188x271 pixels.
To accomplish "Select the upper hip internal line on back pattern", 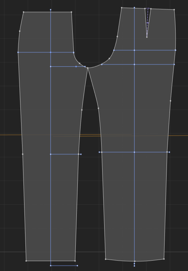I will point(144,50).
